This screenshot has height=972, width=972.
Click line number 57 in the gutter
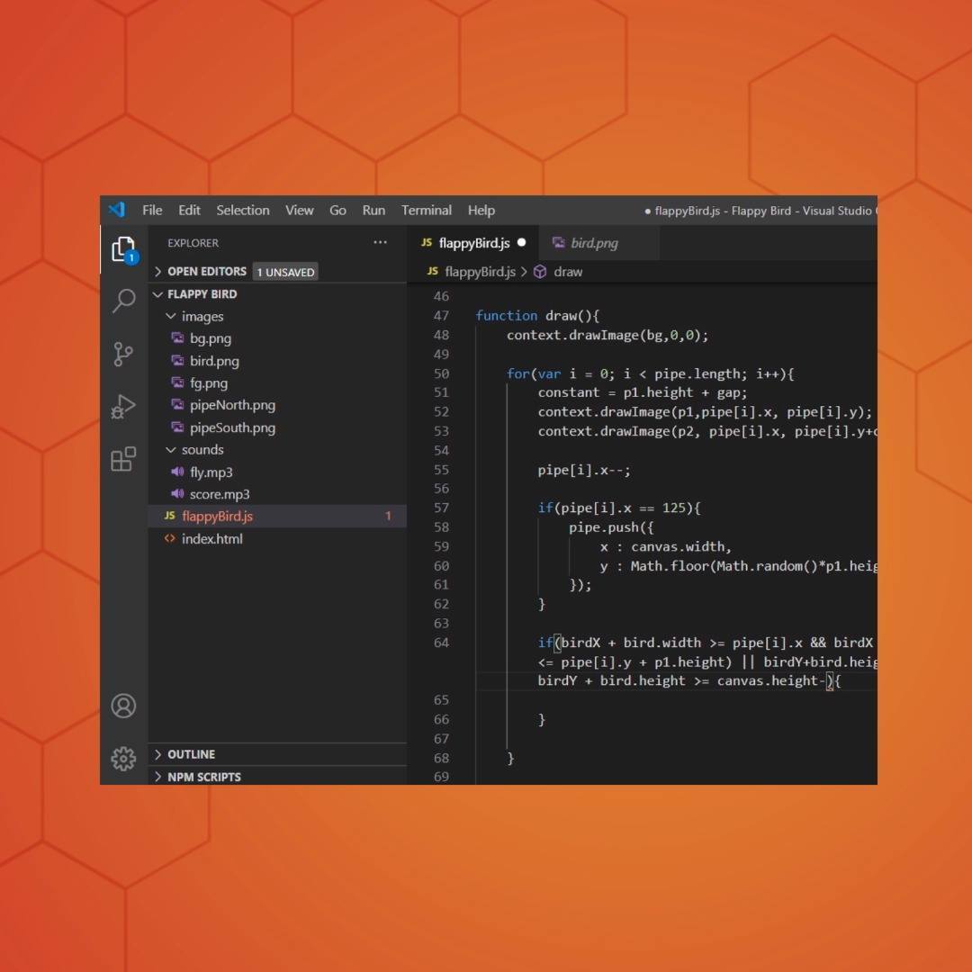coord(441,508)
